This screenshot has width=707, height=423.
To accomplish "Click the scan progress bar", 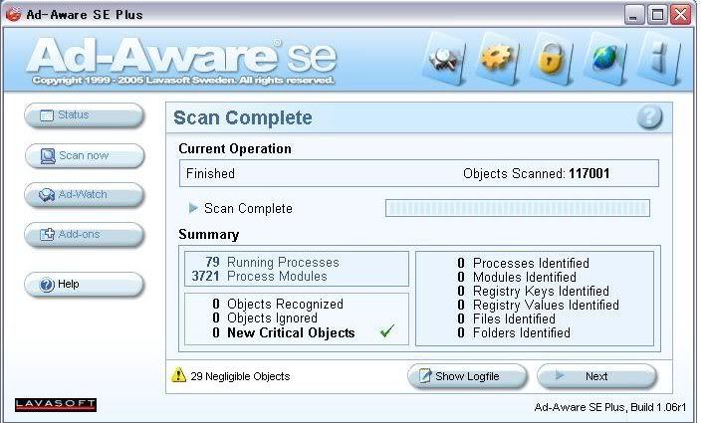I will pos(518,208).
